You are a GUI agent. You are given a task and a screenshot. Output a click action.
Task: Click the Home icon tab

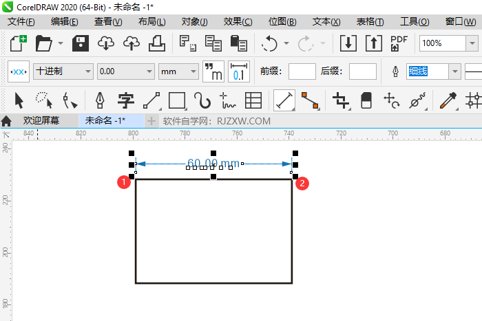tap(6, 121)
